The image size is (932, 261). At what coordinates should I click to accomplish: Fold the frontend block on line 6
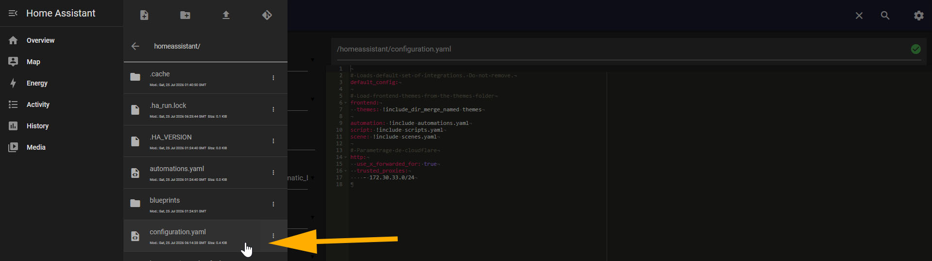(x=346, y=103)
